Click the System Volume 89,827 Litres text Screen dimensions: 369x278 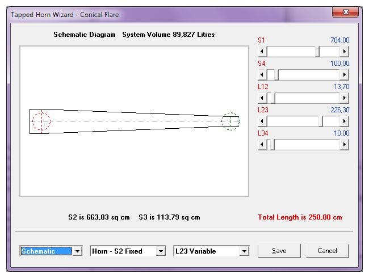[169, 35]
